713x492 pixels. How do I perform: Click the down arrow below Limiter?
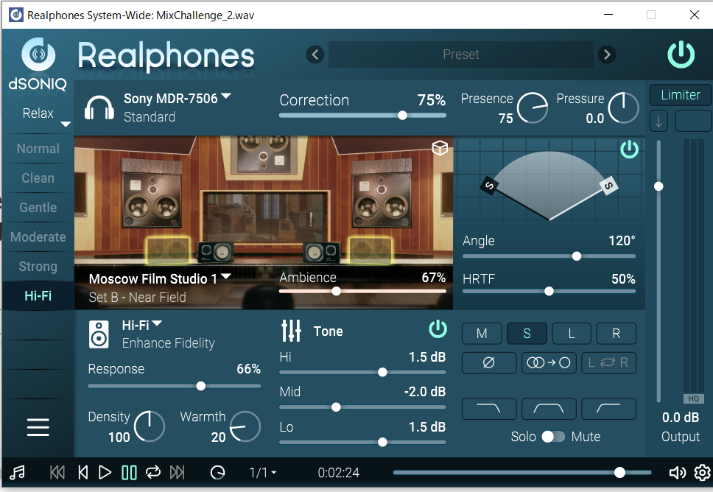658,122
